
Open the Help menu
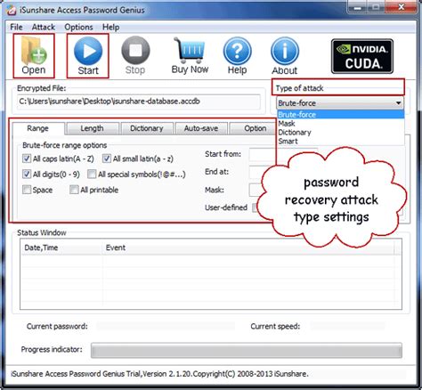111,27
